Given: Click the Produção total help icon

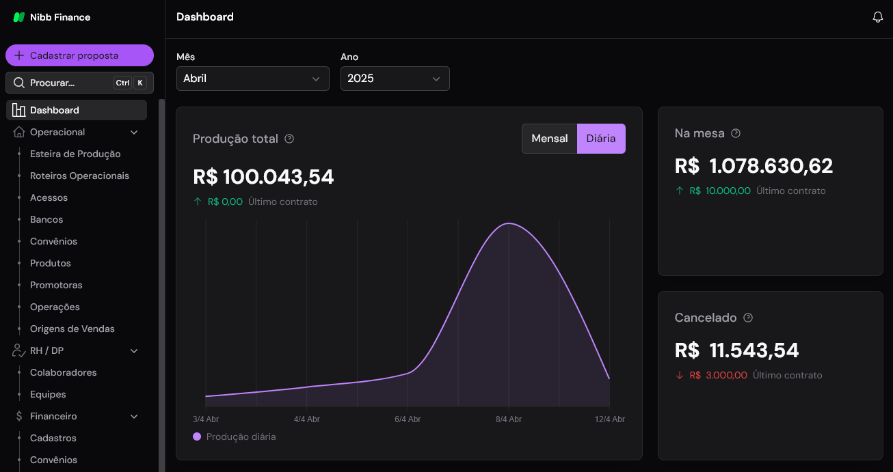Looking at the screenshot, I should (x=289, y=138).
